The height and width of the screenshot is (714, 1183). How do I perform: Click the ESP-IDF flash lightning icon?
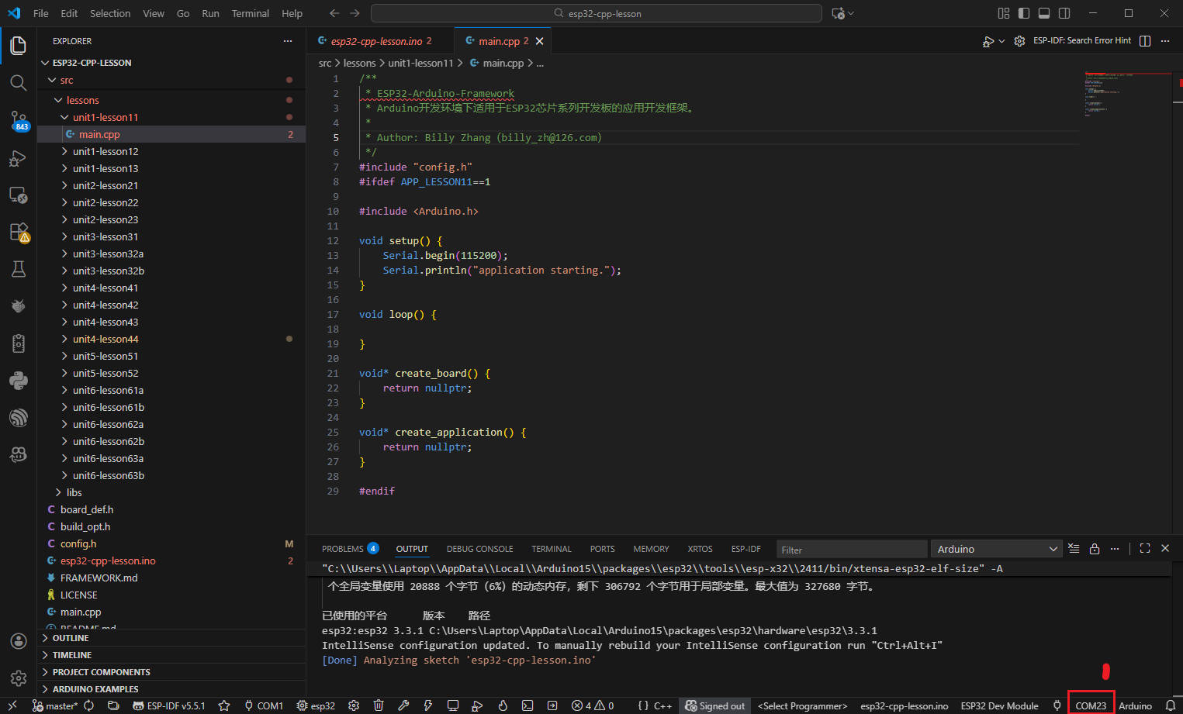coord(427,705)
